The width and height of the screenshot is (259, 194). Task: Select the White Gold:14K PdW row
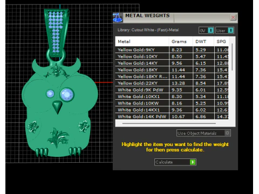(x=172, y=116)
